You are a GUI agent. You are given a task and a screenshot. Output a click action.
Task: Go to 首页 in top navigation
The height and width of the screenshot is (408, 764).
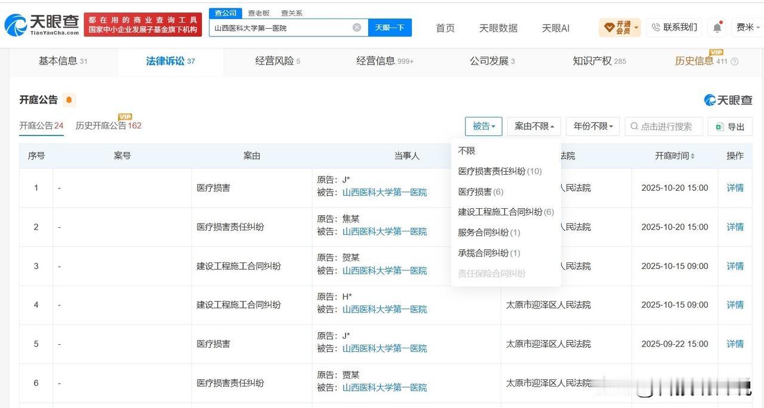[445, 28]
